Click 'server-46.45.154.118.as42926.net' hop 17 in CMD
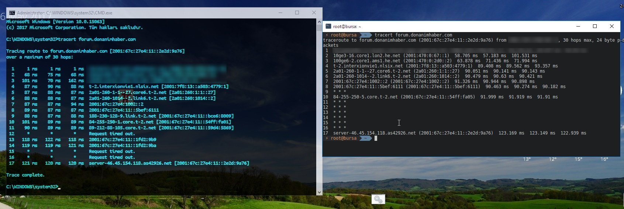This screenshot has width=624, height=209. click(130, 163)
